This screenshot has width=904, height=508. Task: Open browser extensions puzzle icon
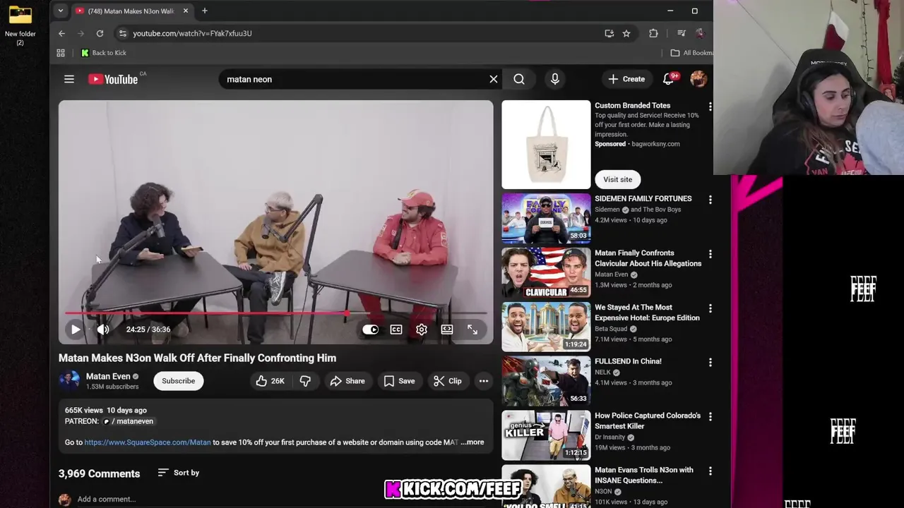[x=653, y=33]
